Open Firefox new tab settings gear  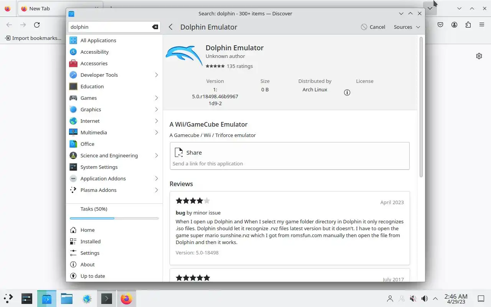point(479,56)
